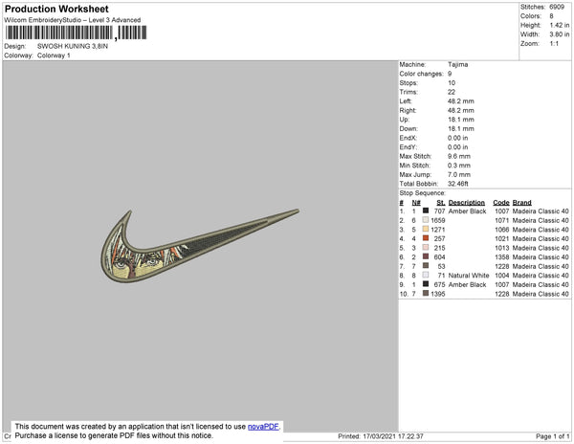Select the Up label in machine info
This screenshot has width=574, height=444.
point(404,120)
